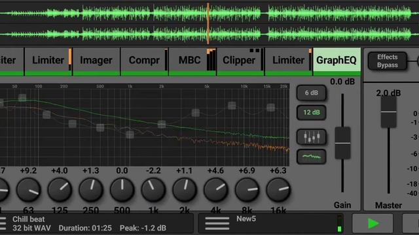Click the Duration: 01:25 text
Screen dimensions: 419x235
[x=85, y=228]
